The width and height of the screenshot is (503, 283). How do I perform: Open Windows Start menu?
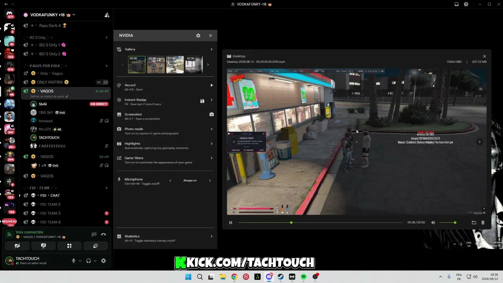188,277
